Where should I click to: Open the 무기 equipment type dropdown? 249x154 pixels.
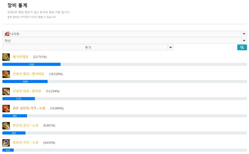point(88,47)
